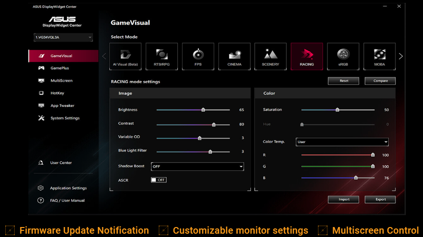Open the FAQ / User Manual label

67,200
